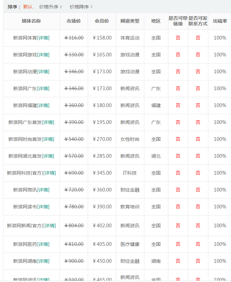Select default sorting (默认)
The image size is (231, 282).
coord(28,7)
